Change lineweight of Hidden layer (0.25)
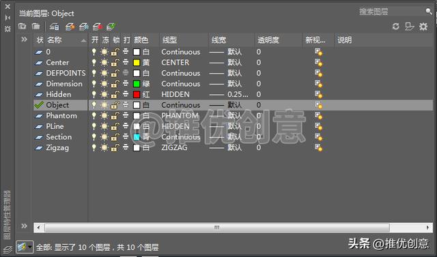The image size is (437, 257). tap(229, 95)
